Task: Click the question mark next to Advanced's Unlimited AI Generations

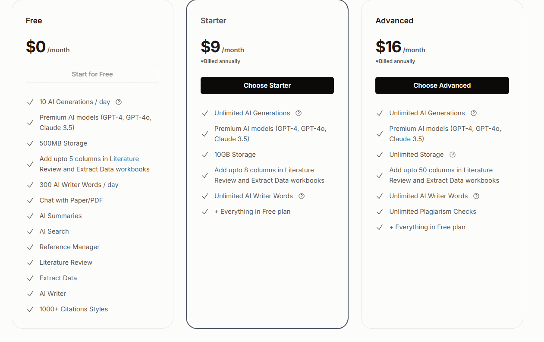Action: tap(473, 113)
